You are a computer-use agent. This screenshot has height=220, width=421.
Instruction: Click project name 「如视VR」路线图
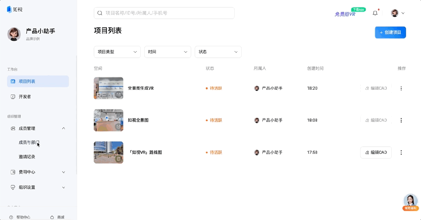click(145, 152)
